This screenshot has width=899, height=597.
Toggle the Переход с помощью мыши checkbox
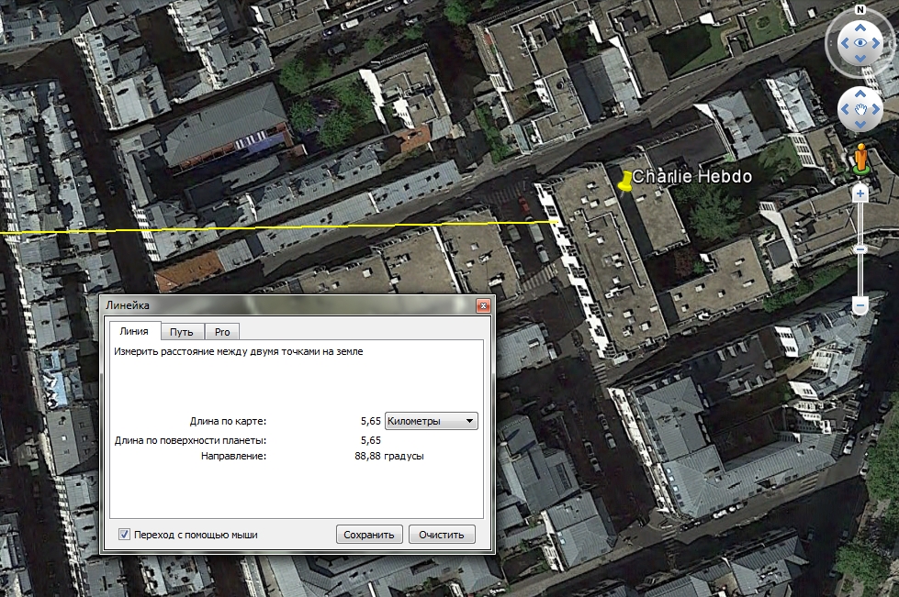(124, 534)
